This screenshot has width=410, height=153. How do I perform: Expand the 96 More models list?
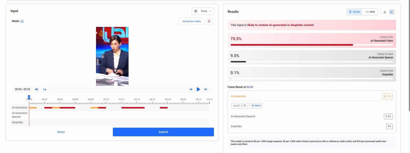coord(256,106)
